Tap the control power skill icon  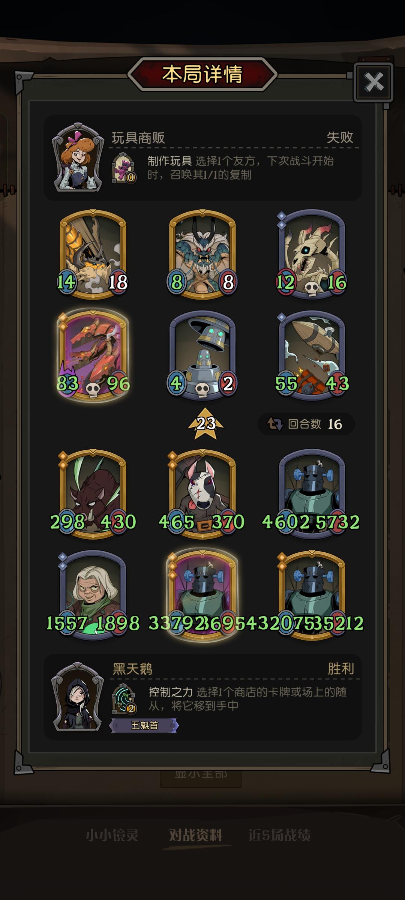click(x=124, y=699)
